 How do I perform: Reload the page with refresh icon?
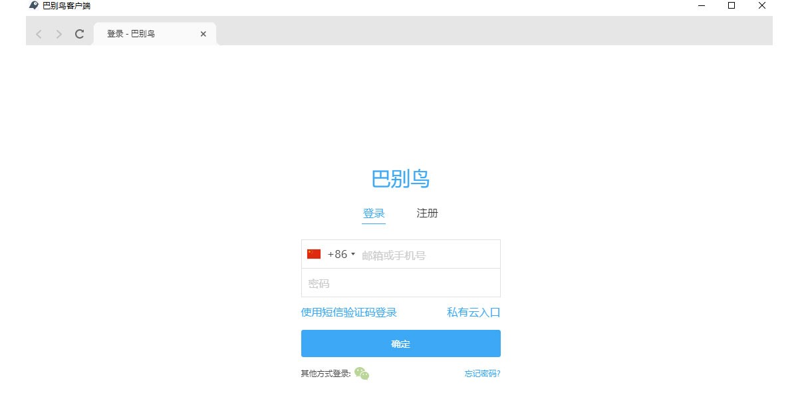point(80,34)
